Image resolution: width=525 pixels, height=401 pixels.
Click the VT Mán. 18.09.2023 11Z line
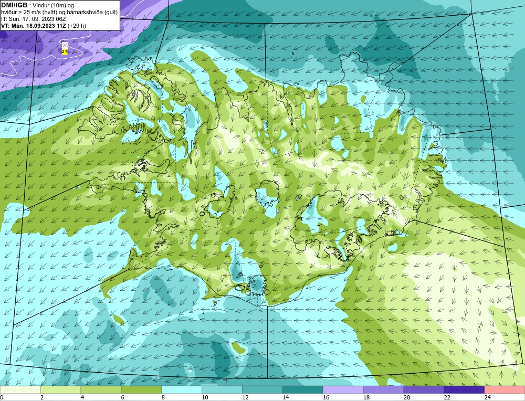coord(44,26)
